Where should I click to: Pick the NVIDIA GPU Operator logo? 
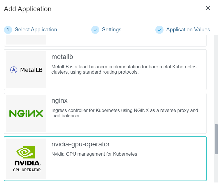point(26,158)
